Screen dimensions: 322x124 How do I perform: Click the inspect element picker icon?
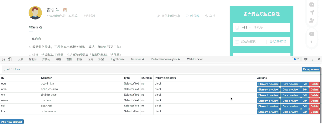click(x=4, y=59)
